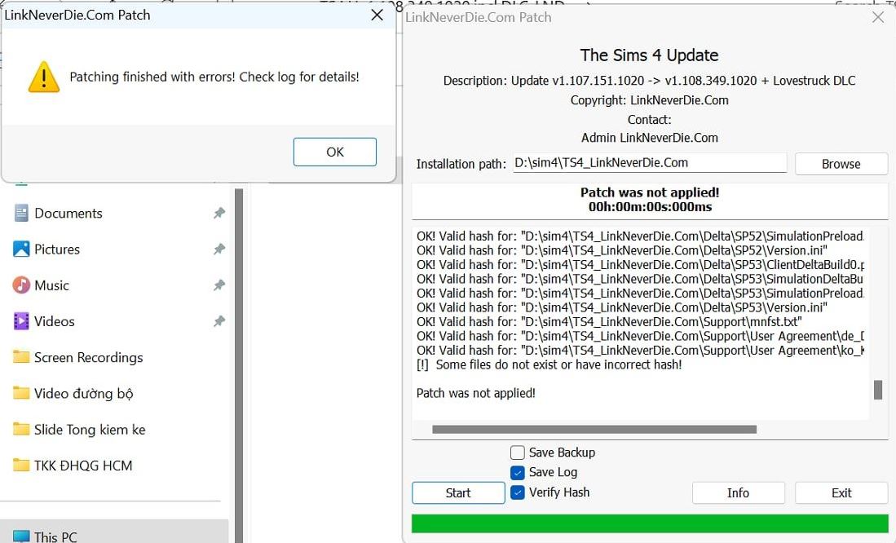Enable the Save Backup checkbox

(x=518, y=452)
